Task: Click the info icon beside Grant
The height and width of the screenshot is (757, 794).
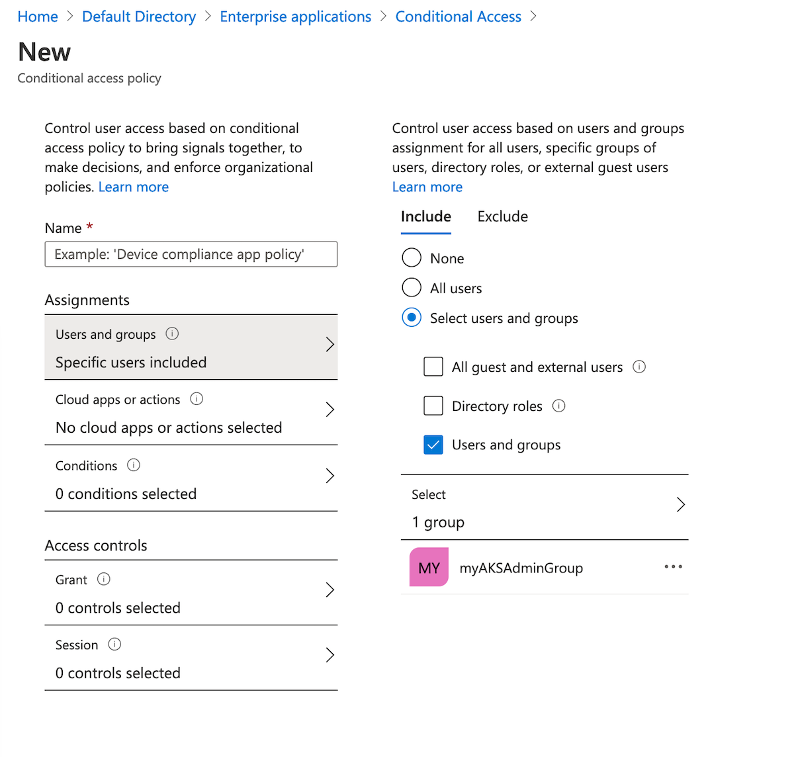Action: (x=103, y=579)
